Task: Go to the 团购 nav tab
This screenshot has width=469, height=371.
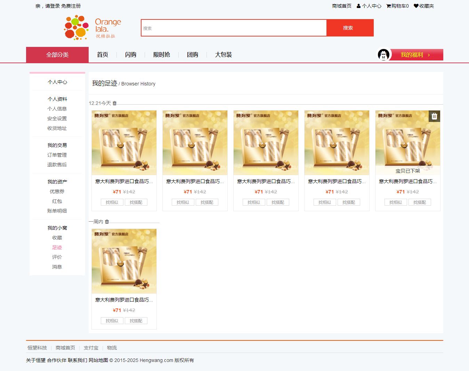Action: click(193, 55)
